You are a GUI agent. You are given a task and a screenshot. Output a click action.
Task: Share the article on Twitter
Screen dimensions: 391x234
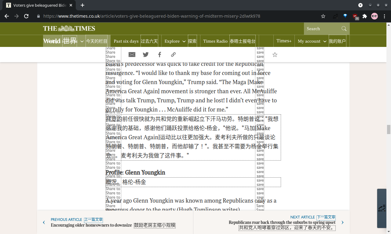point(146,55)
